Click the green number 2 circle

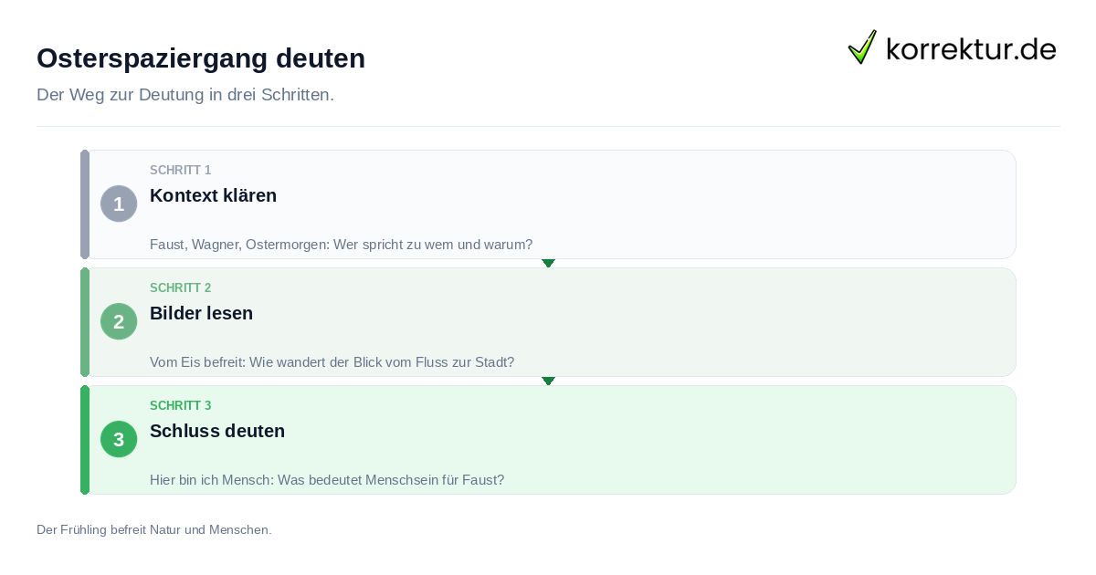pos(119,321)
